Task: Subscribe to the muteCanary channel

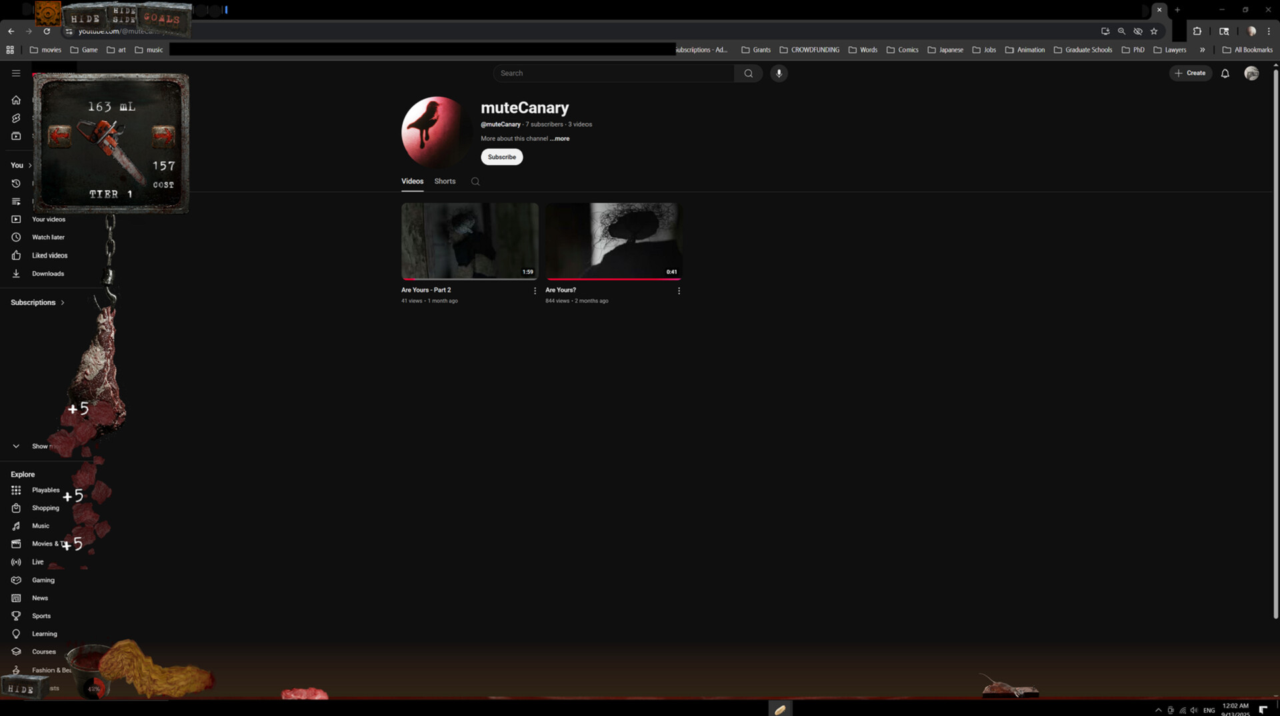Action: click(501, 157)
